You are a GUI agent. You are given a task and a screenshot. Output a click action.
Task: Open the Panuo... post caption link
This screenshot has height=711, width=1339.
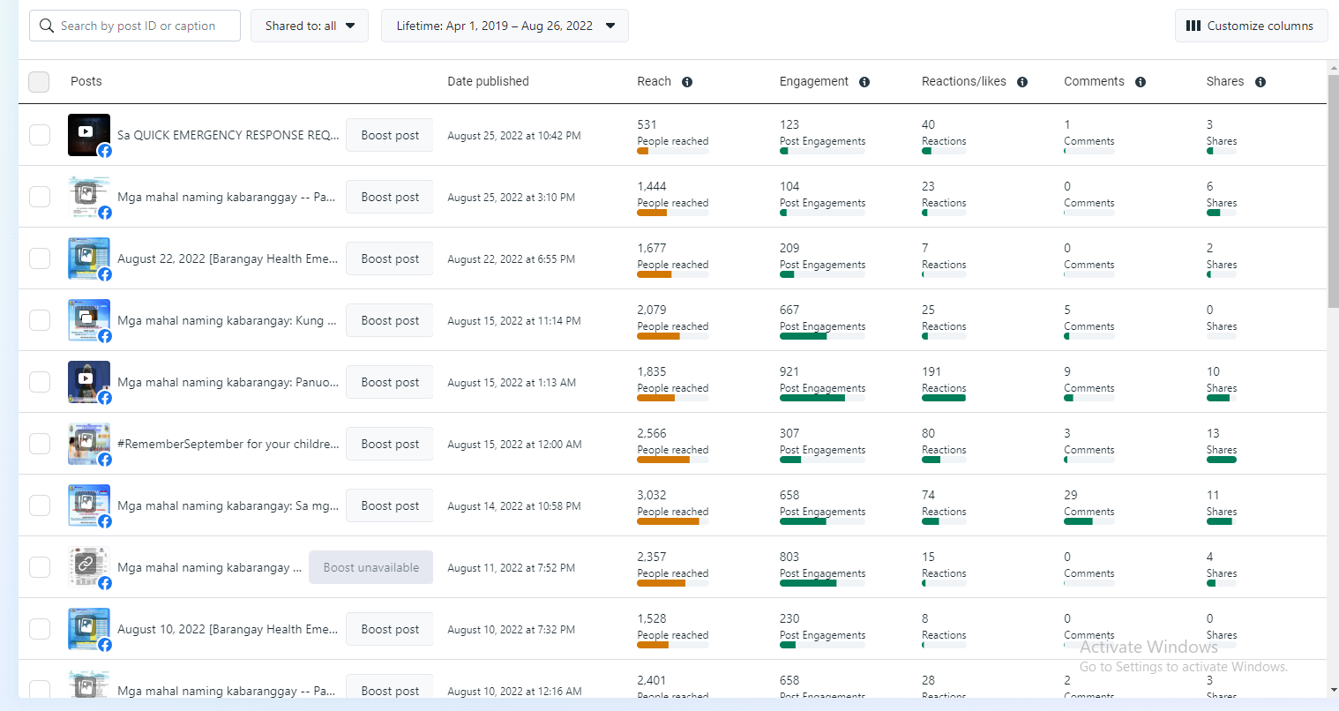228,382
